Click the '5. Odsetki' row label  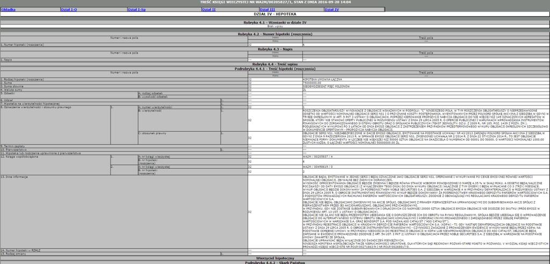coord(8,93)
